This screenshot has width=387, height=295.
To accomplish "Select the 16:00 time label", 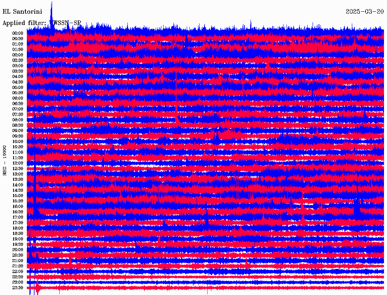I will pyautogui.click(x=18, y=206).
